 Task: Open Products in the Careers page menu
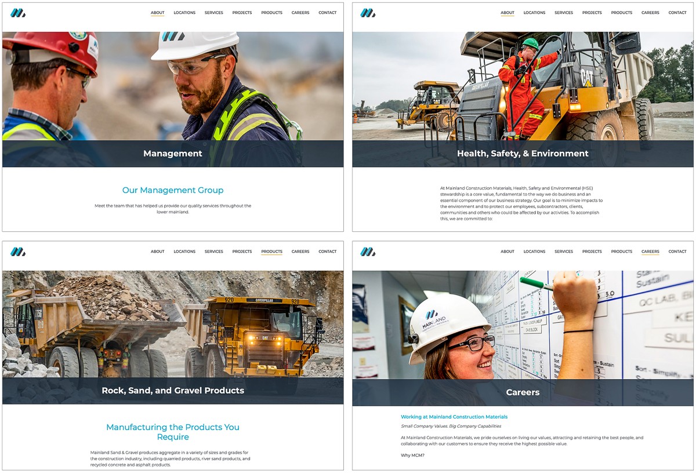622,252
